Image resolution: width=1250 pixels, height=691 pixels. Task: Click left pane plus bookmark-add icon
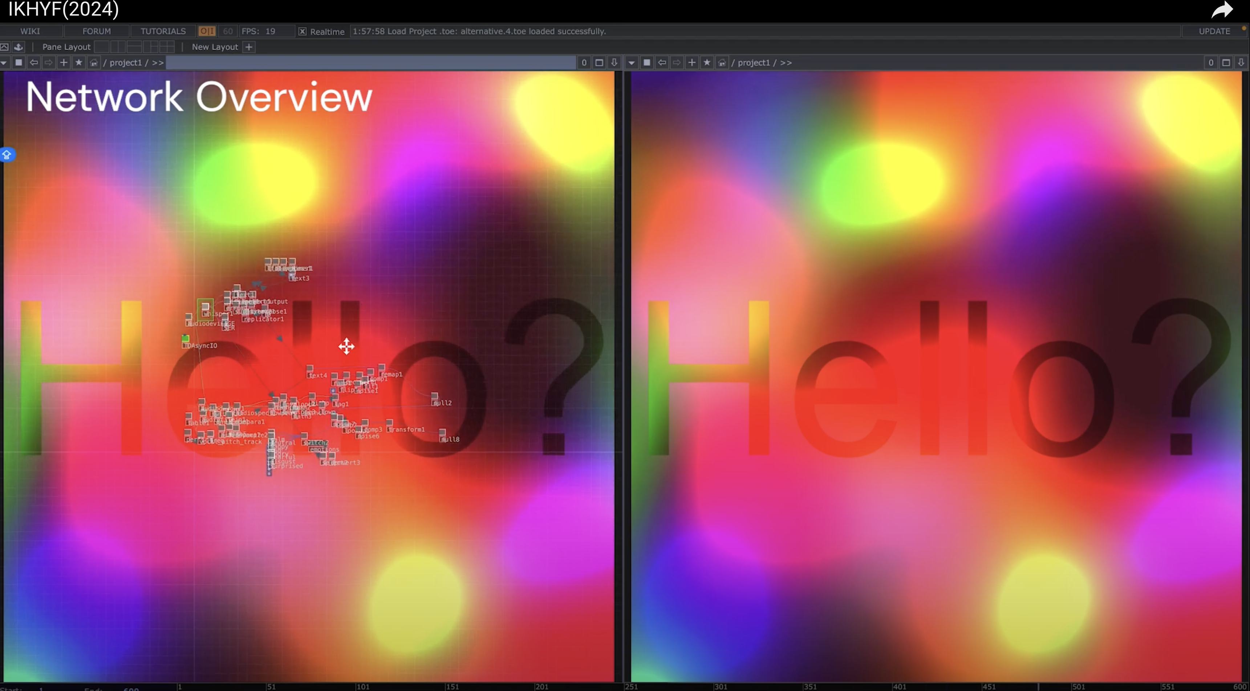click(64, 62)
